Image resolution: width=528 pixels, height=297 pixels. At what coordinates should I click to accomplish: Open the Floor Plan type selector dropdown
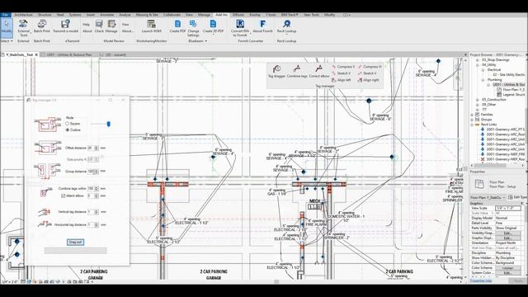[488, 197]
